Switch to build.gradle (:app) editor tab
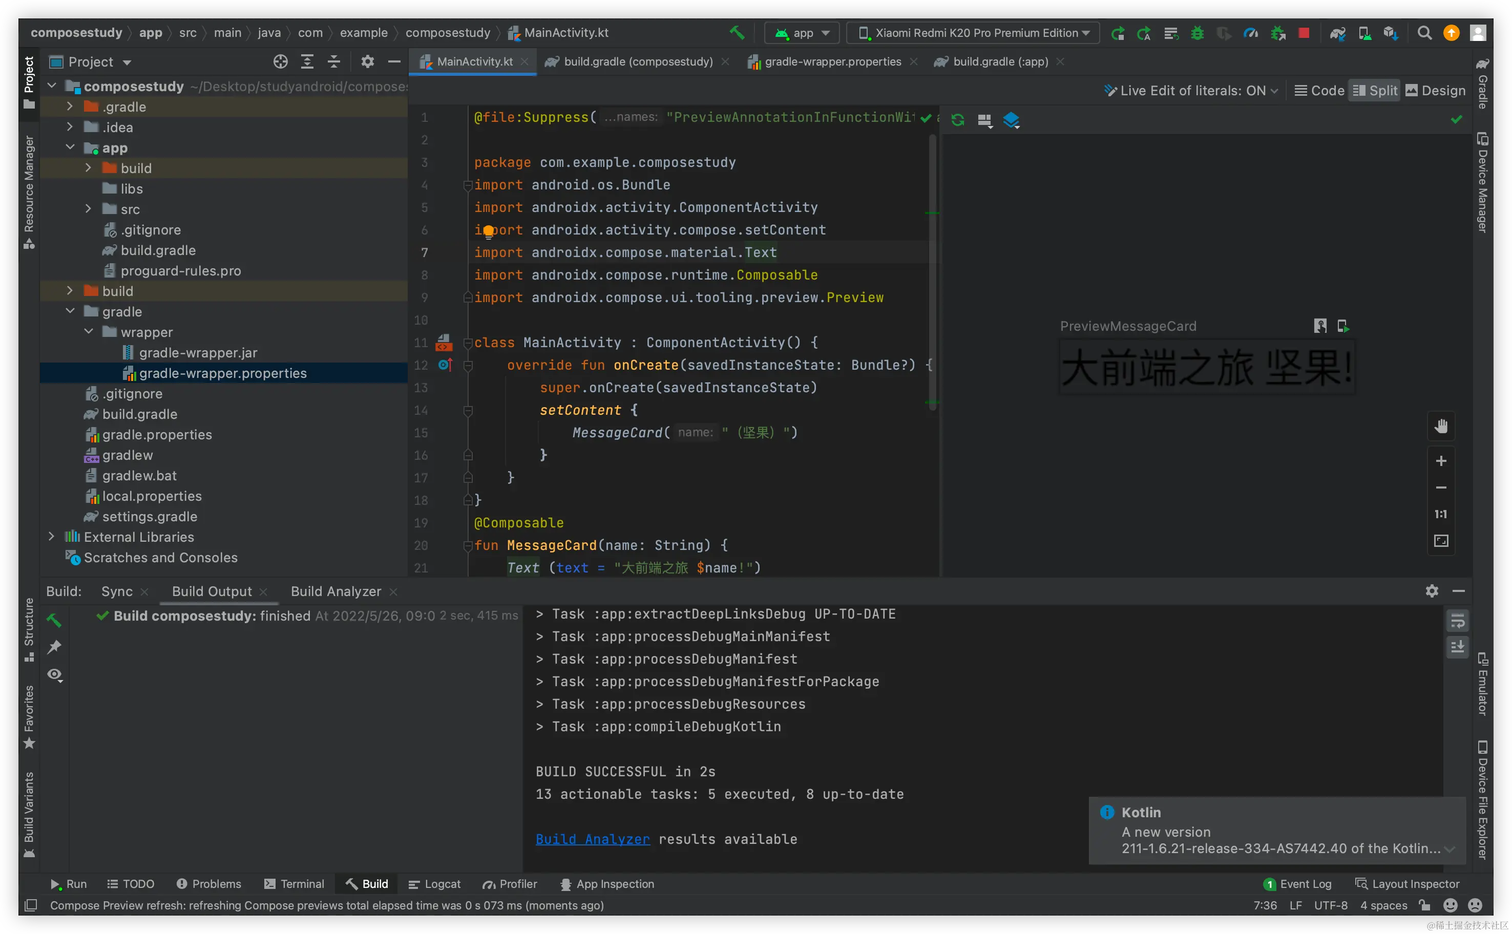The height and width of the screenshot is (934, 1512). [x=999, y=62]
